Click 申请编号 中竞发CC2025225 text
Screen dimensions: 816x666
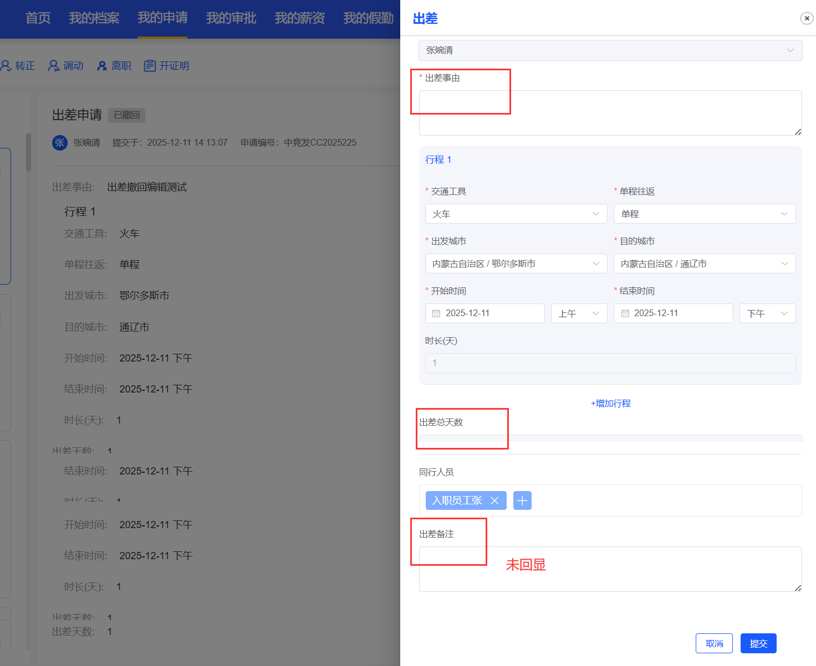coord(298,143)
